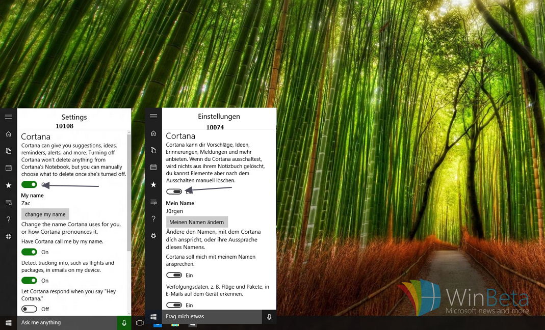
Task: Open Places star icon in English Cortana sidebar
Action: 9,185
